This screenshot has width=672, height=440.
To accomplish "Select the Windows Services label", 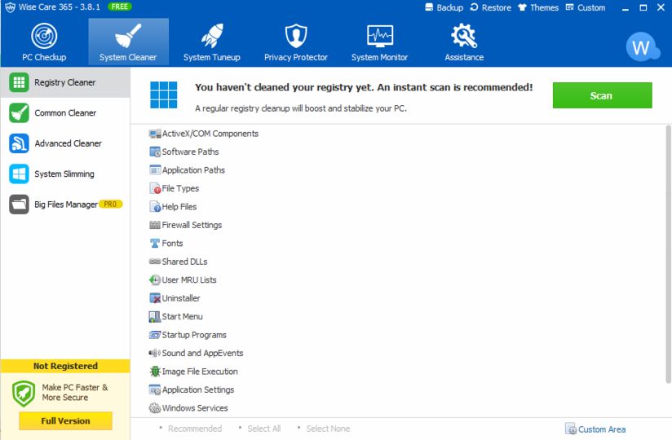I will click(x=195, y=408).
